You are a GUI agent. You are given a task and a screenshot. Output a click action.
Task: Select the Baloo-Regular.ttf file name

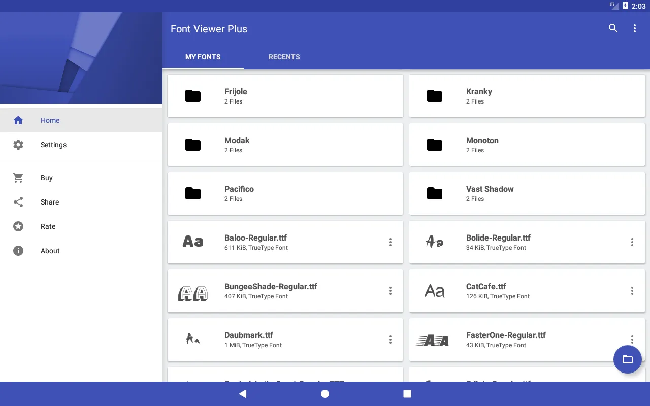(x=256, y=238)
